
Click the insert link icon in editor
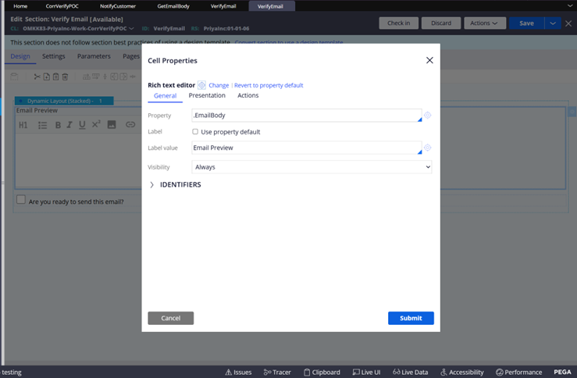click(130, 125)
